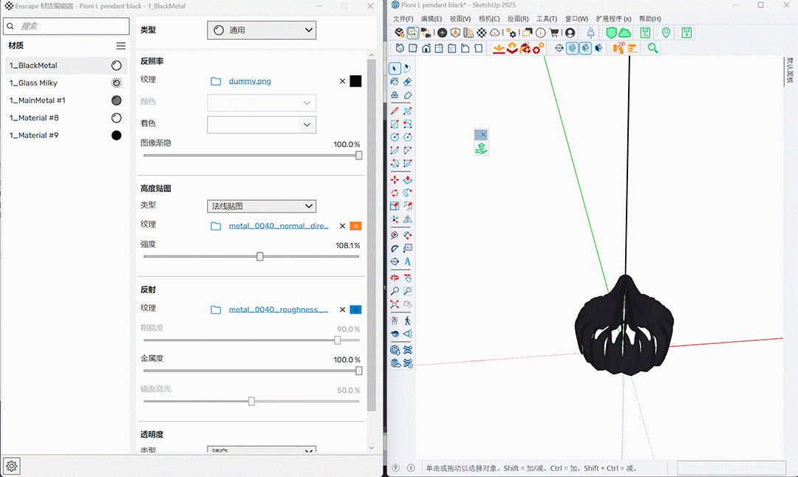
Task: Select 1_Glass Milky material
Action: click(33, 83)
